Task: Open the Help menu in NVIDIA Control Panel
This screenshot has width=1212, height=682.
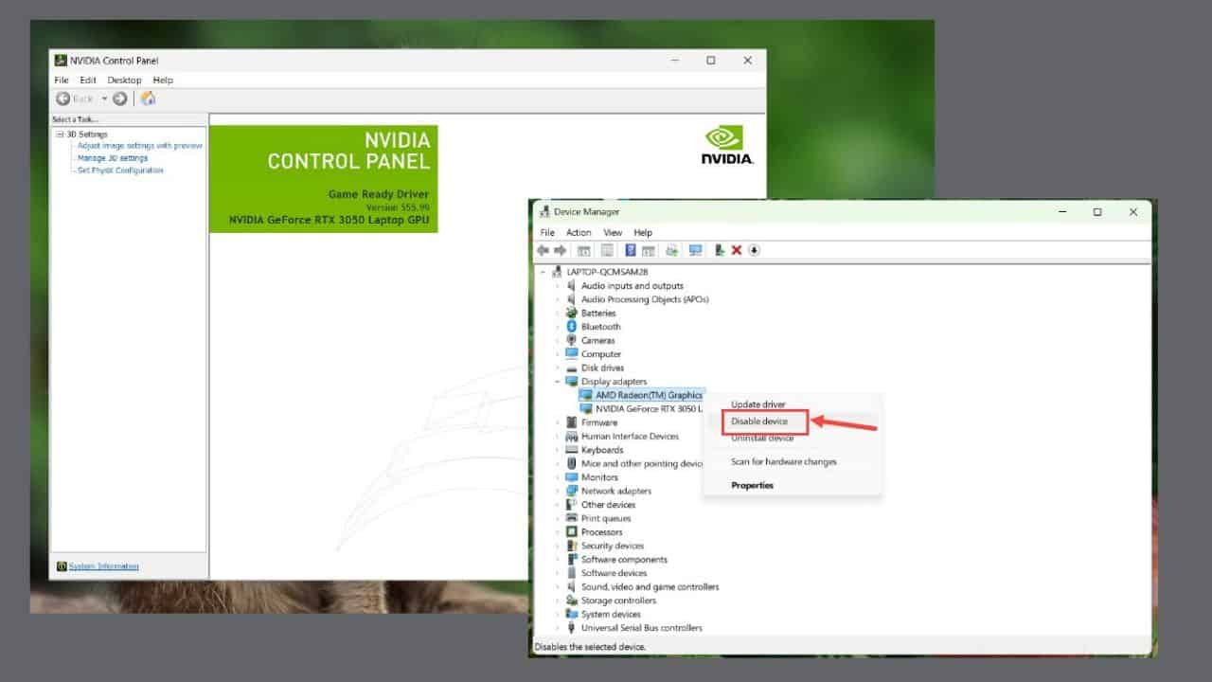Action: pos(163,81)
